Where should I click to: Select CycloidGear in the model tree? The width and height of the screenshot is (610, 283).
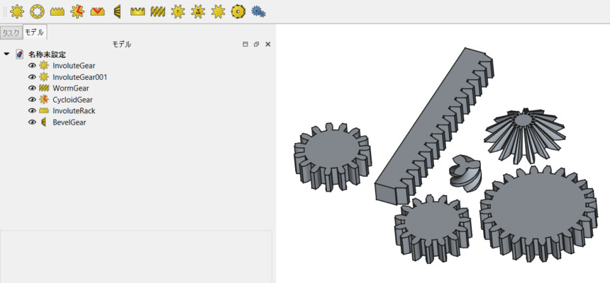tap(73, 99)
